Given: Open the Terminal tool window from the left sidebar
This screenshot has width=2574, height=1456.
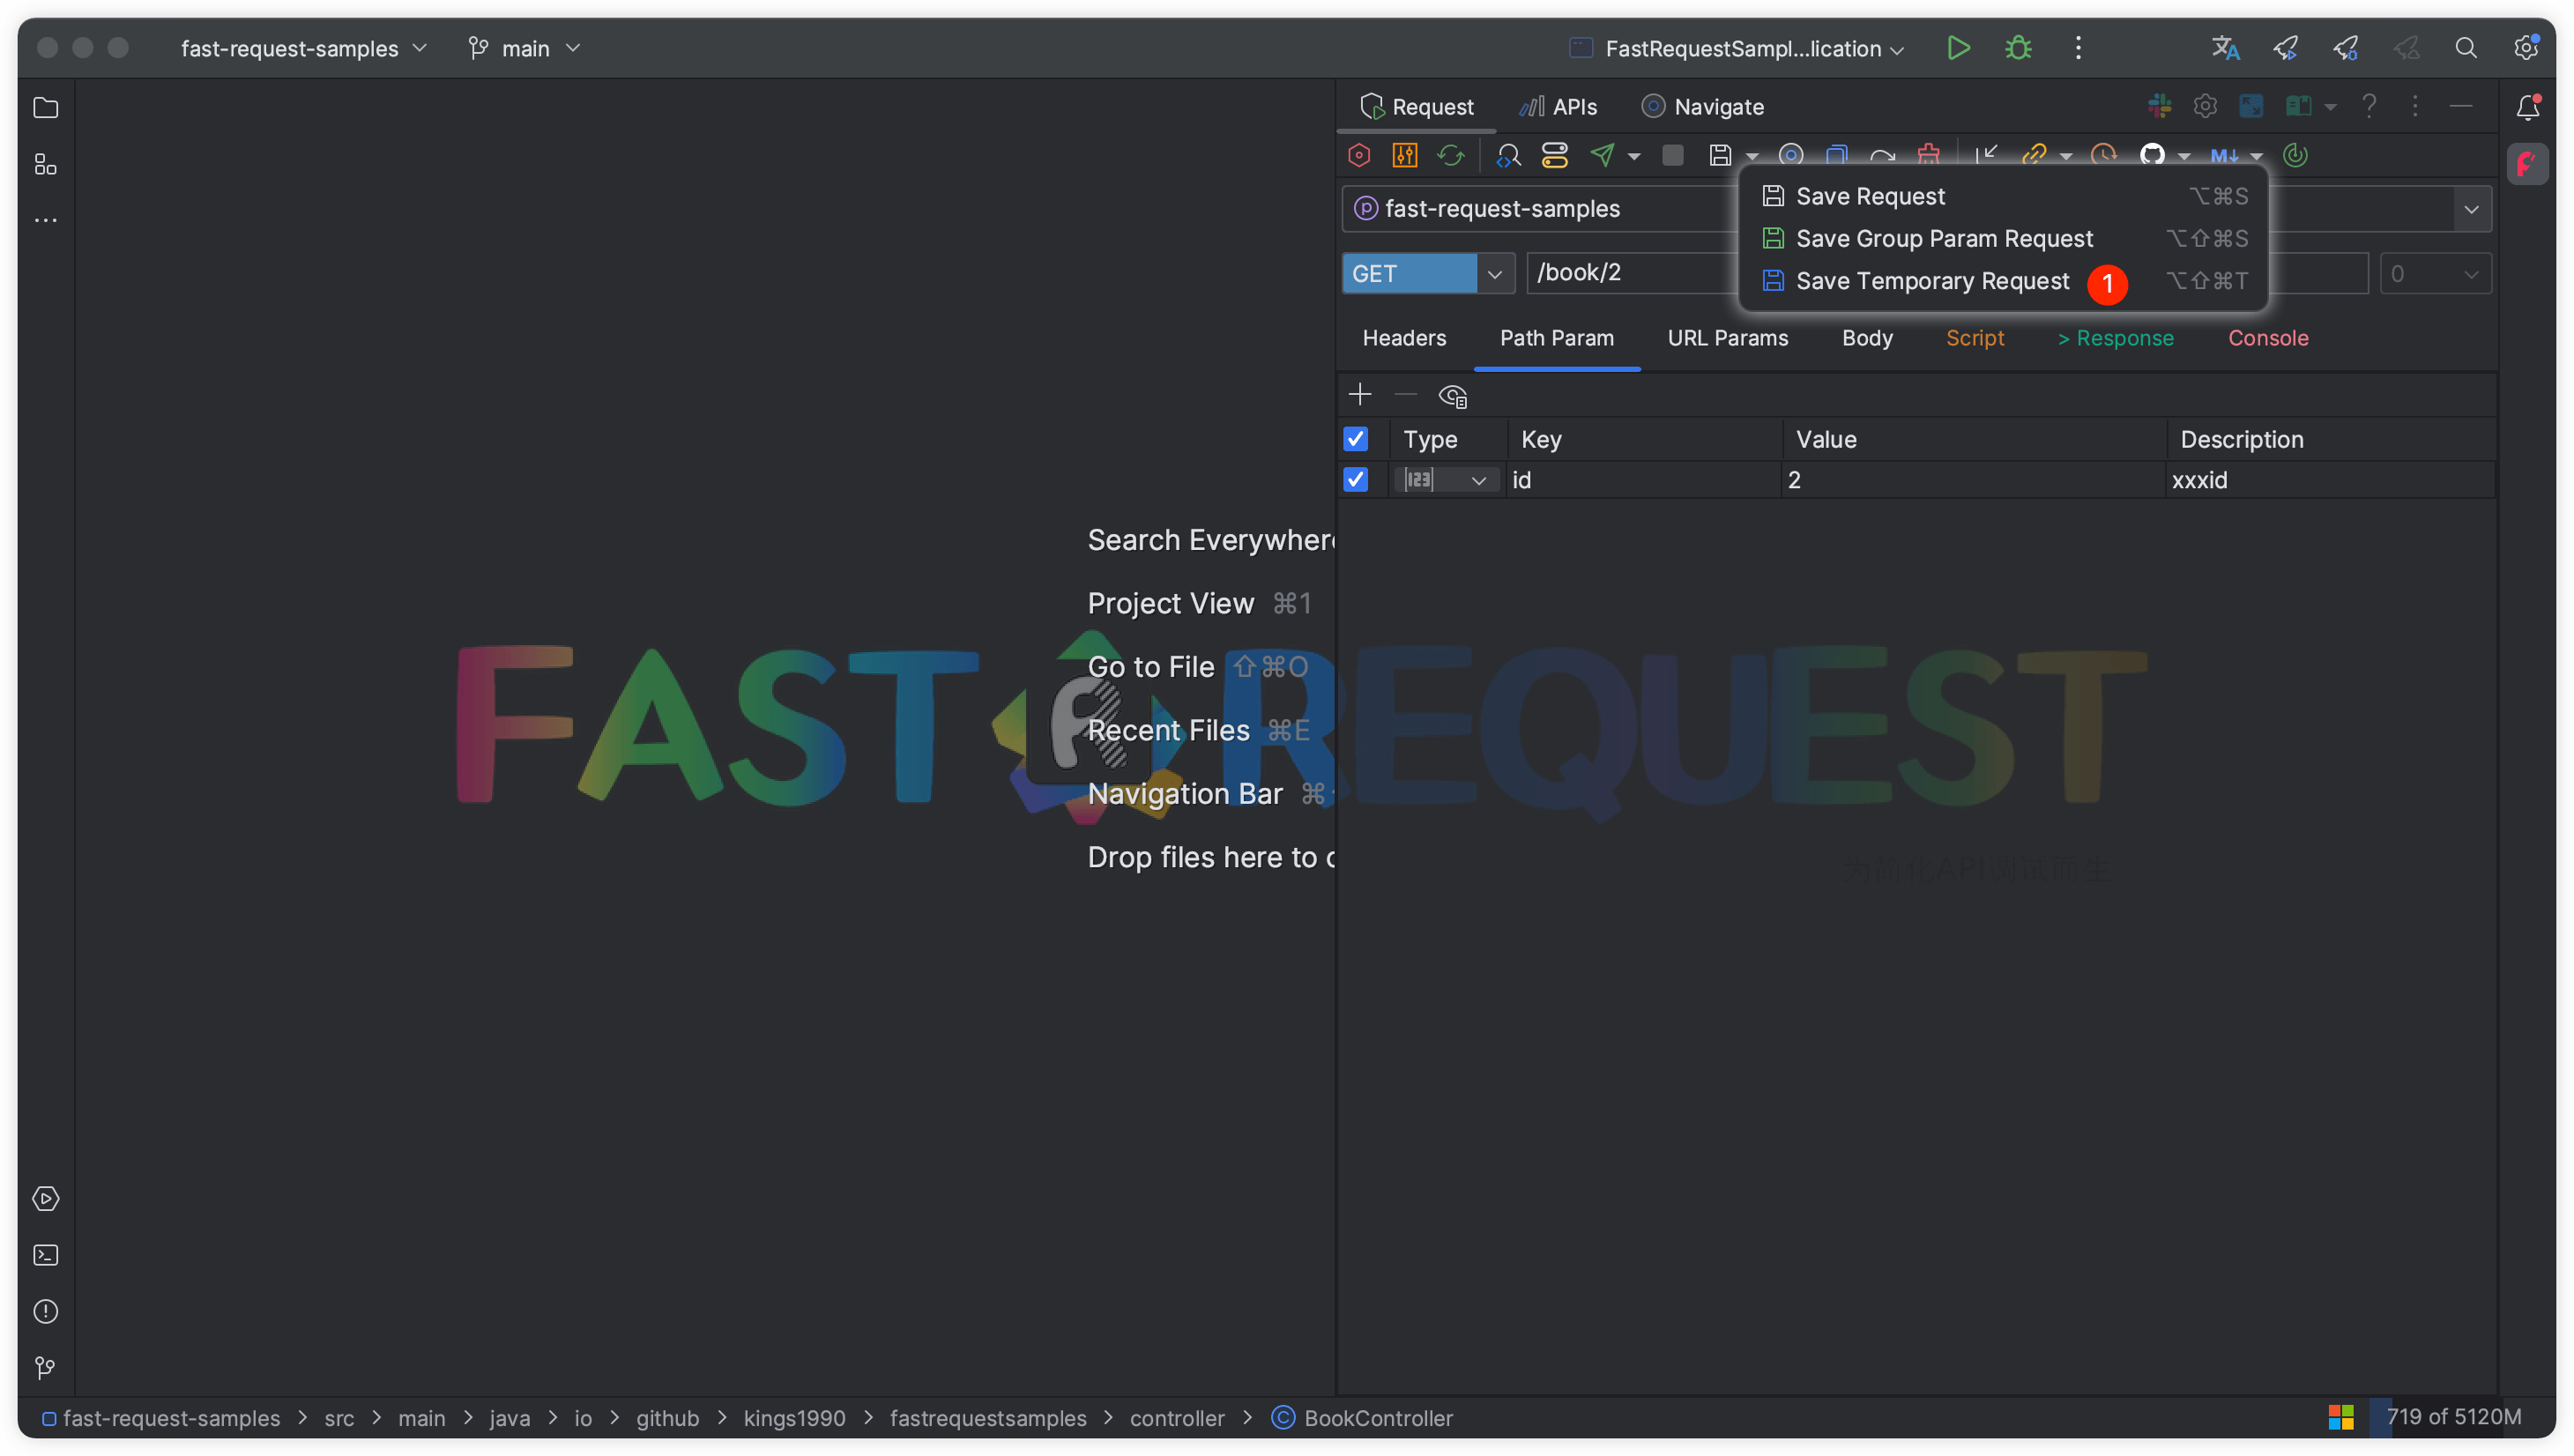Looking at the screenshot, I should coord(46,1255).
